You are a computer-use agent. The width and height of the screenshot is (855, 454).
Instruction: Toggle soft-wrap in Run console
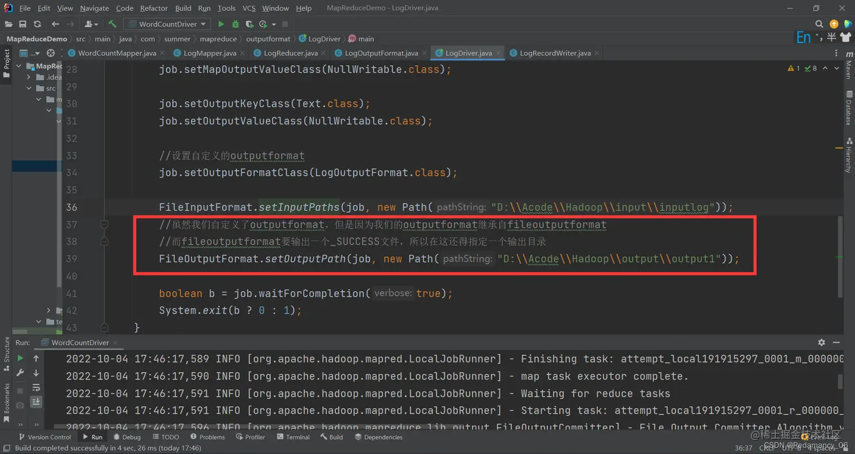36,387
